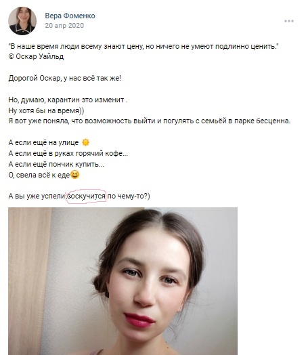This screenshot has height=355, width=306.
Task: Click the word "бесценна" ending the long sentence
Action: click(x=273, y=121)
